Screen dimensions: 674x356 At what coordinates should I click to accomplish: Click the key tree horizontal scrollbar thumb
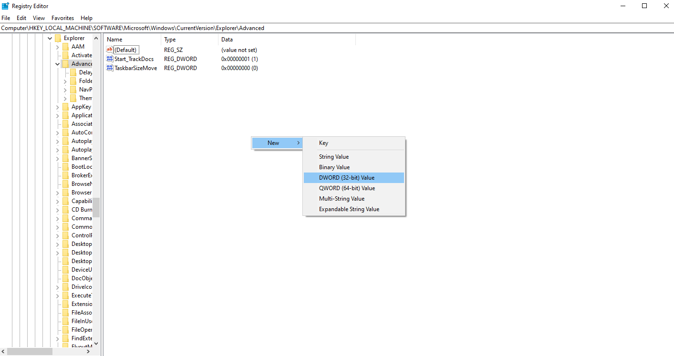click(30, 351)
